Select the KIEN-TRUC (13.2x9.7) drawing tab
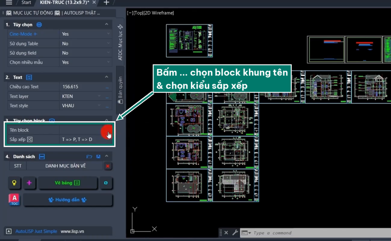This screenshot has width=391, height=241. pyautogui.click(x=64, y=3)
